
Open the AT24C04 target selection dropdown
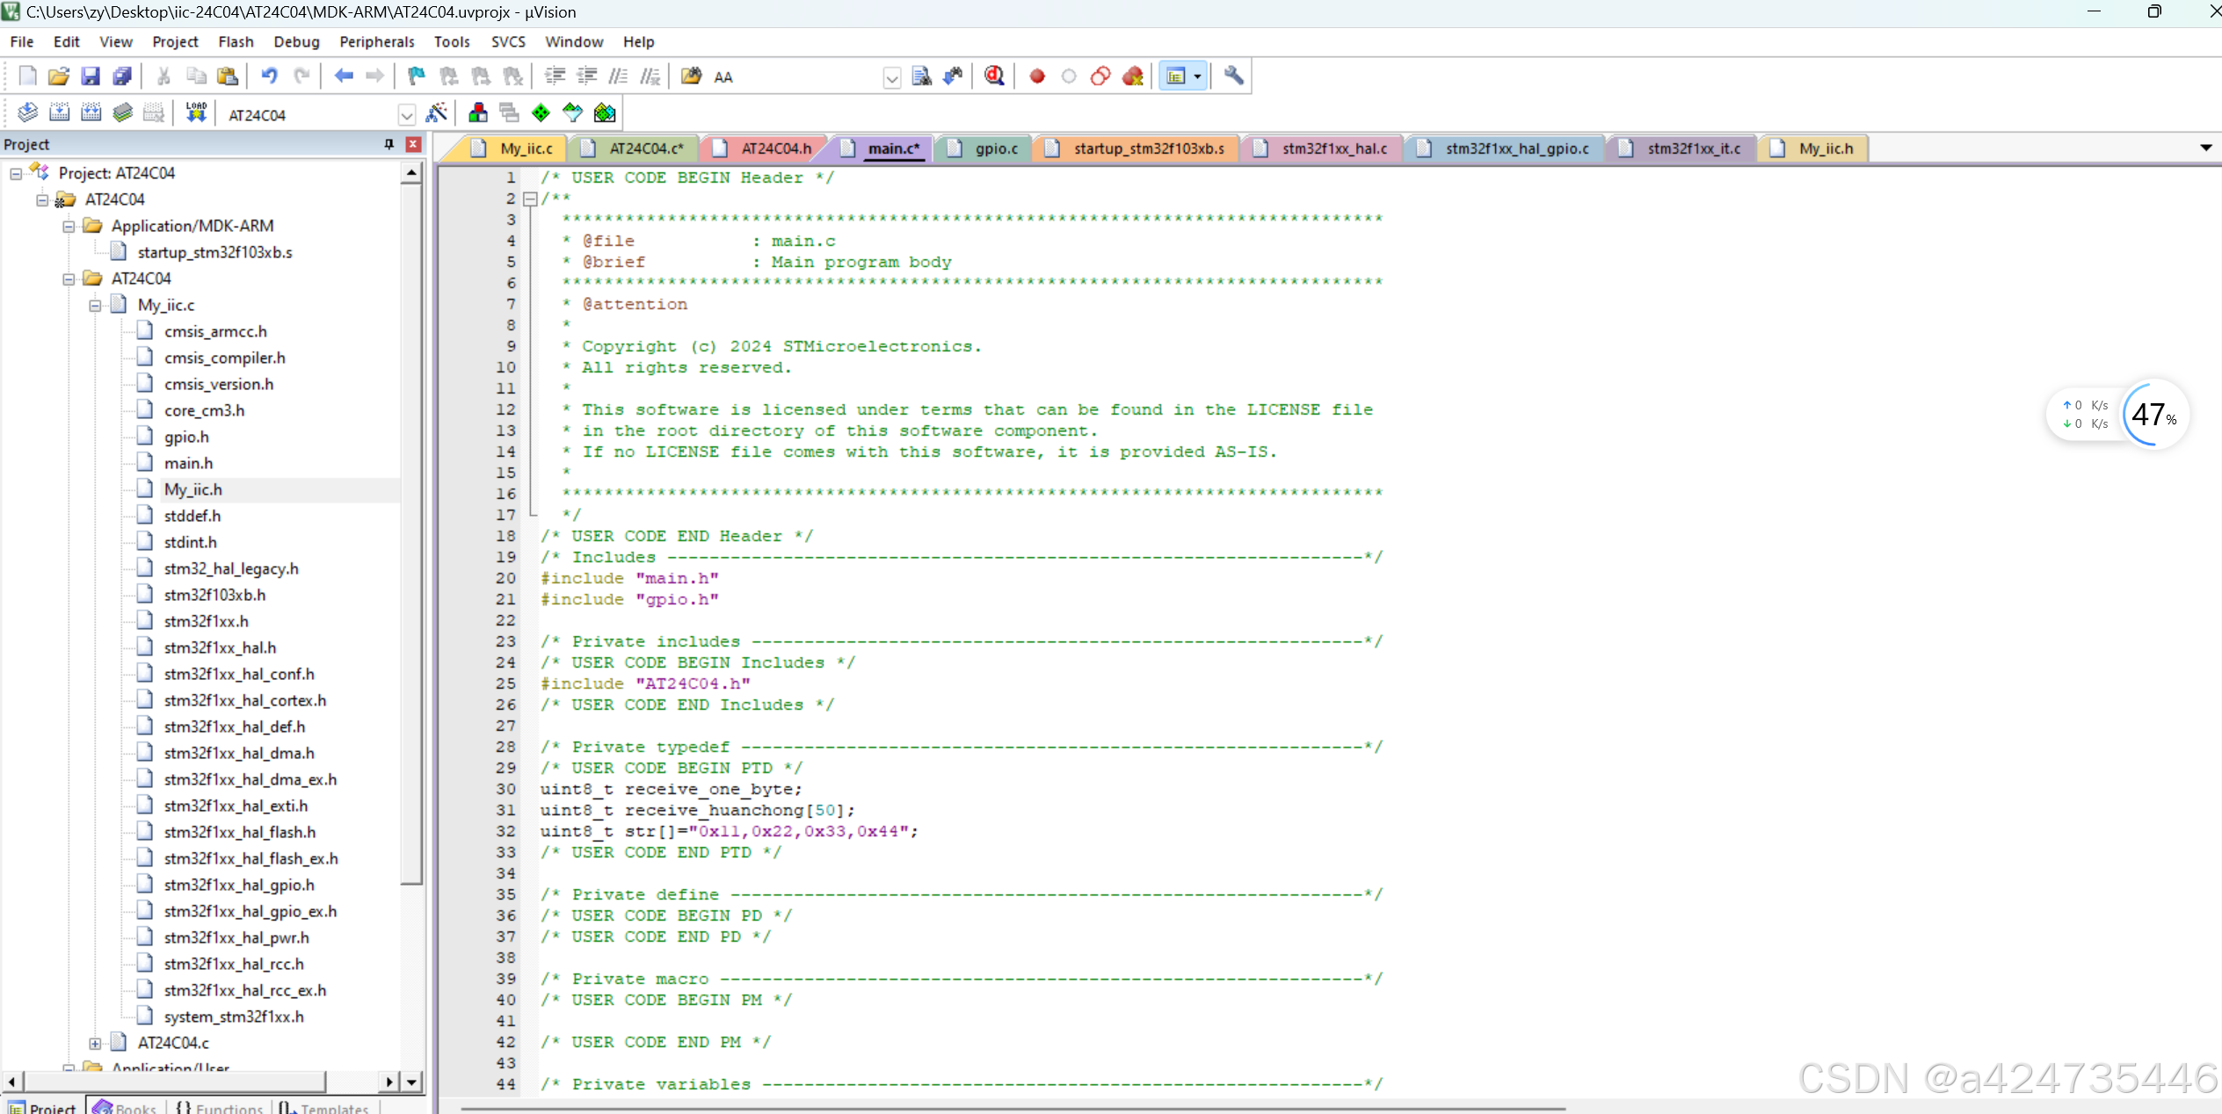(406, 114)
